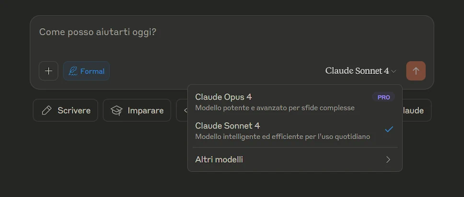Click the partially hidden code icon button
Screen dimensions: 464x197
pos(182,110)
